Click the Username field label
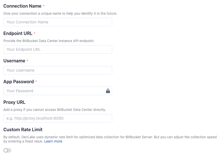This screenshot has height=158, width=221. [x=14, y=61]
